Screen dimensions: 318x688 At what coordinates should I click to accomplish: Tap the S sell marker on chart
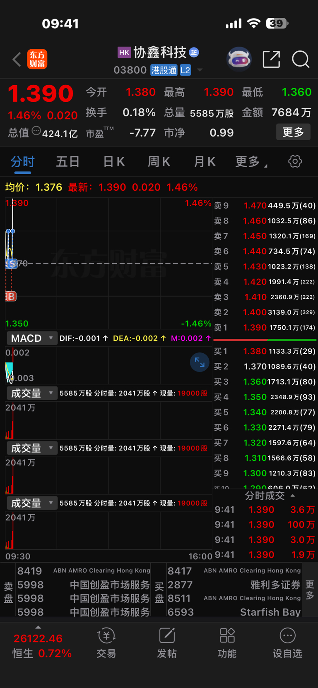(x=12, y=264)
